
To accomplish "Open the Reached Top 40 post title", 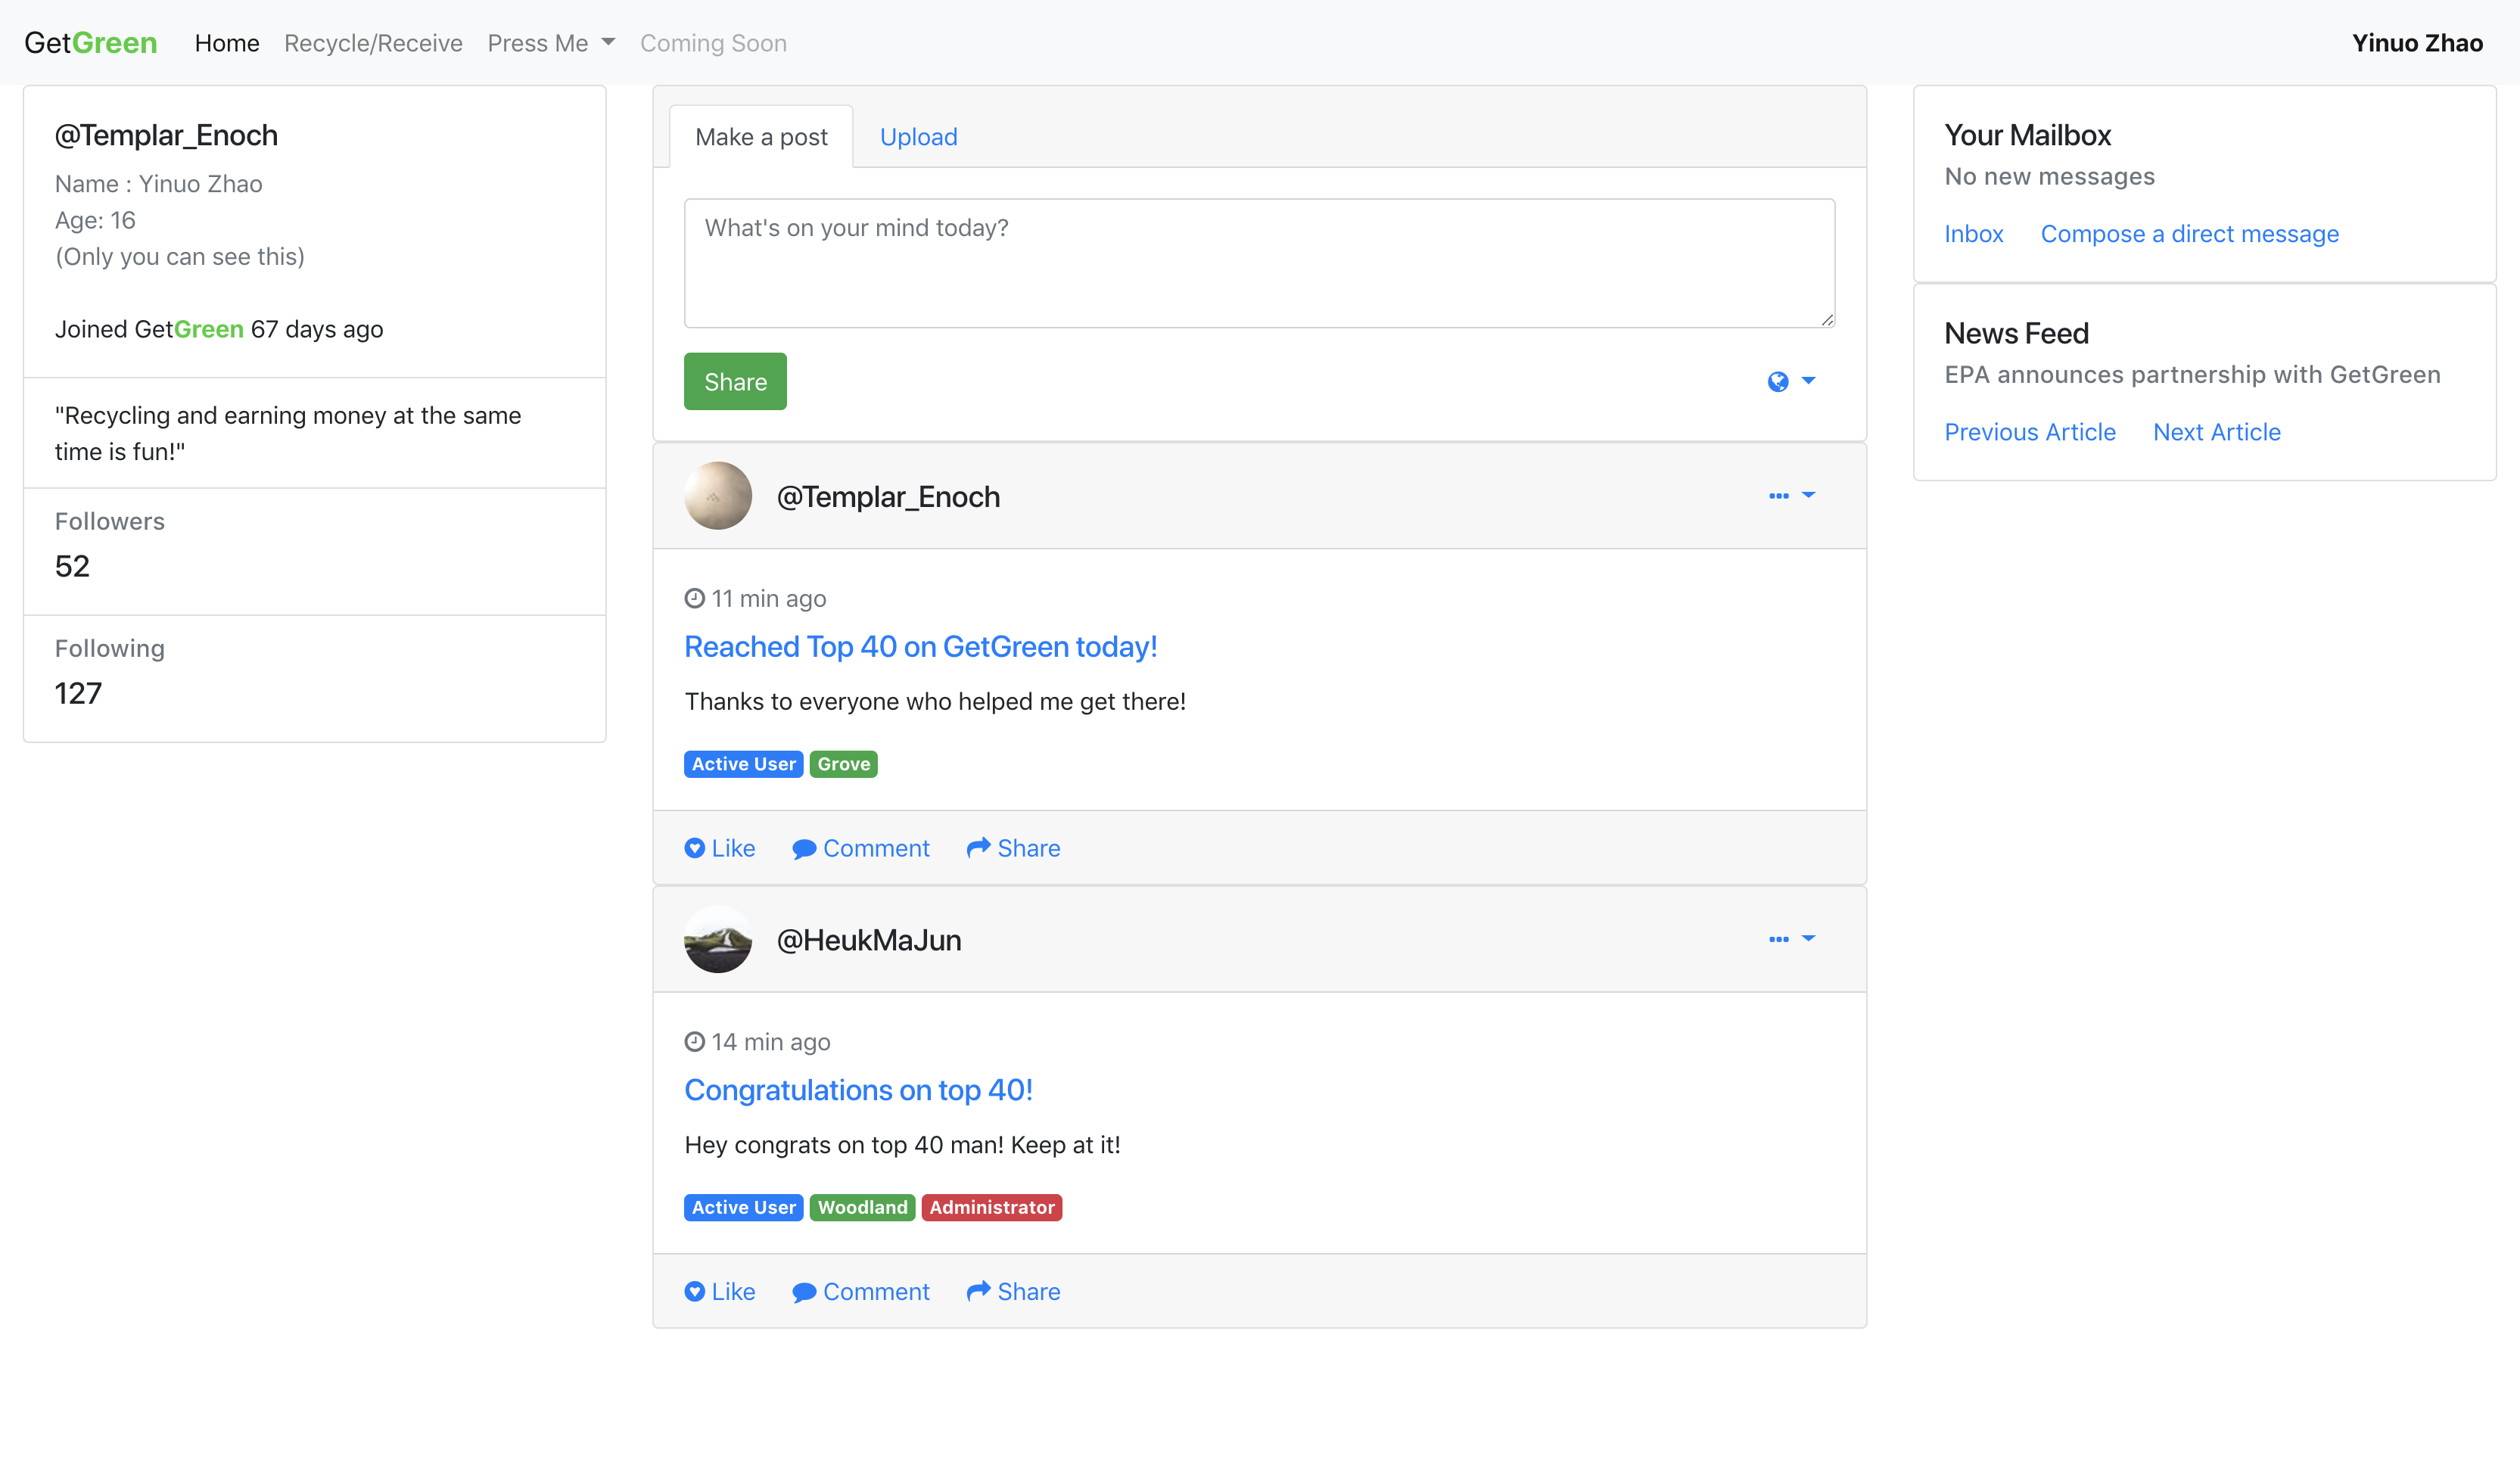I will (x=920, y=647).
